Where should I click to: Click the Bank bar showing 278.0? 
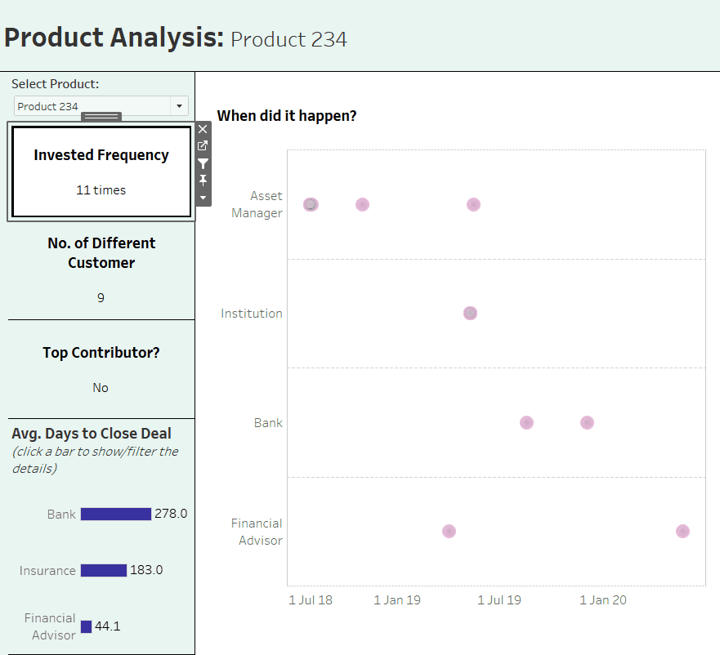[x=116, y=514]
